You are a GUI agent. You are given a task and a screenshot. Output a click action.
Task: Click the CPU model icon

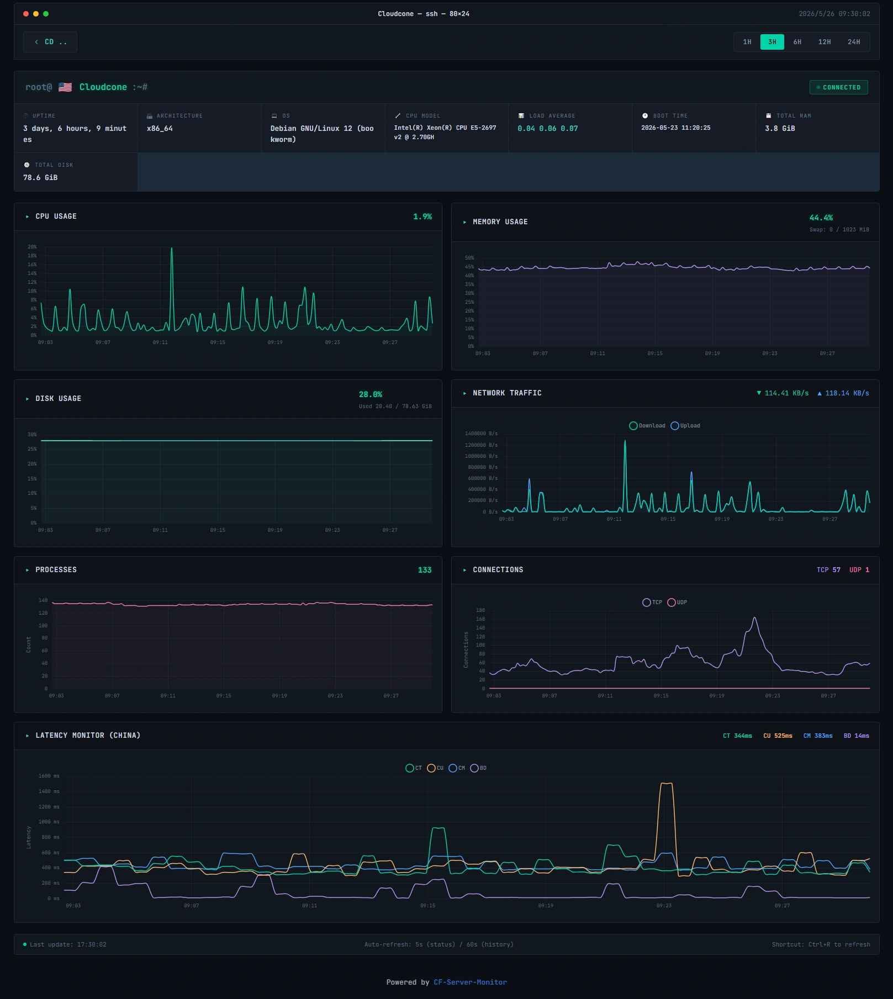pos(398,116)
